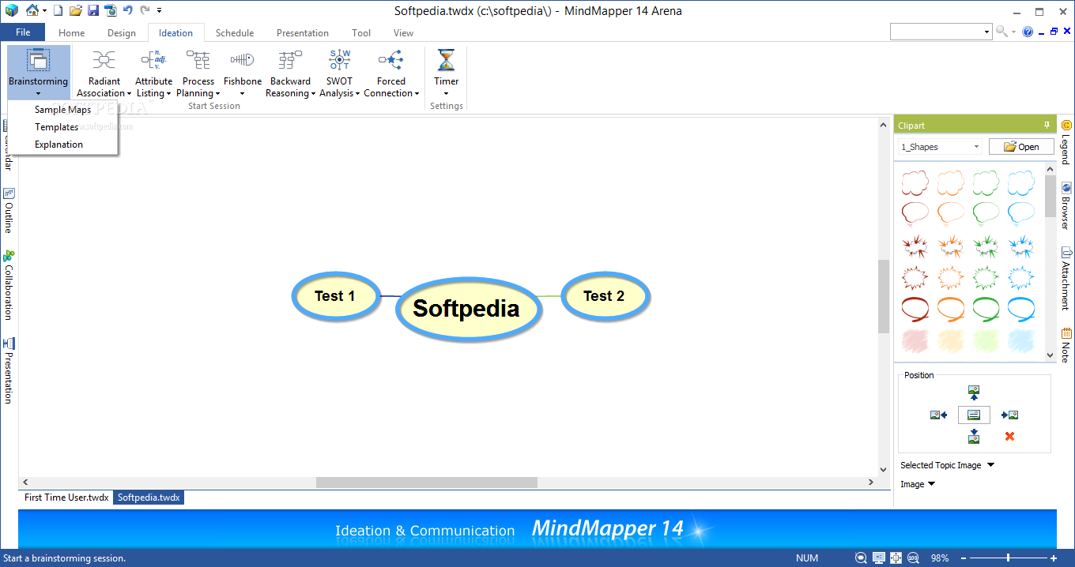Image resolution: width=1075 pixels, height=567 pixels.
Task: Expand the Process Planning dropdown arrow
Action: 218,93
